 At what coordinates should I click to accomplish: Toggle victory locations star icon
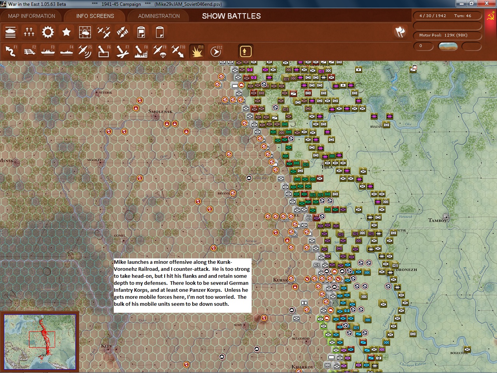tap(66, 32)
